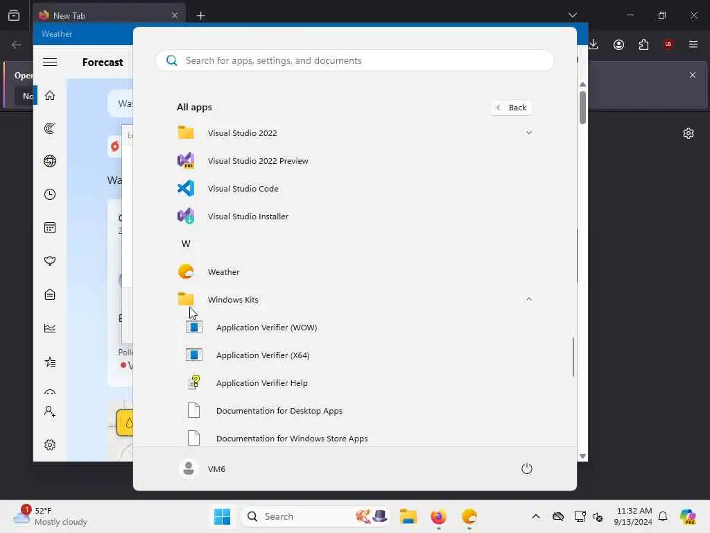Open Firefox account icon
710x533 pixels.
(618, 44)
